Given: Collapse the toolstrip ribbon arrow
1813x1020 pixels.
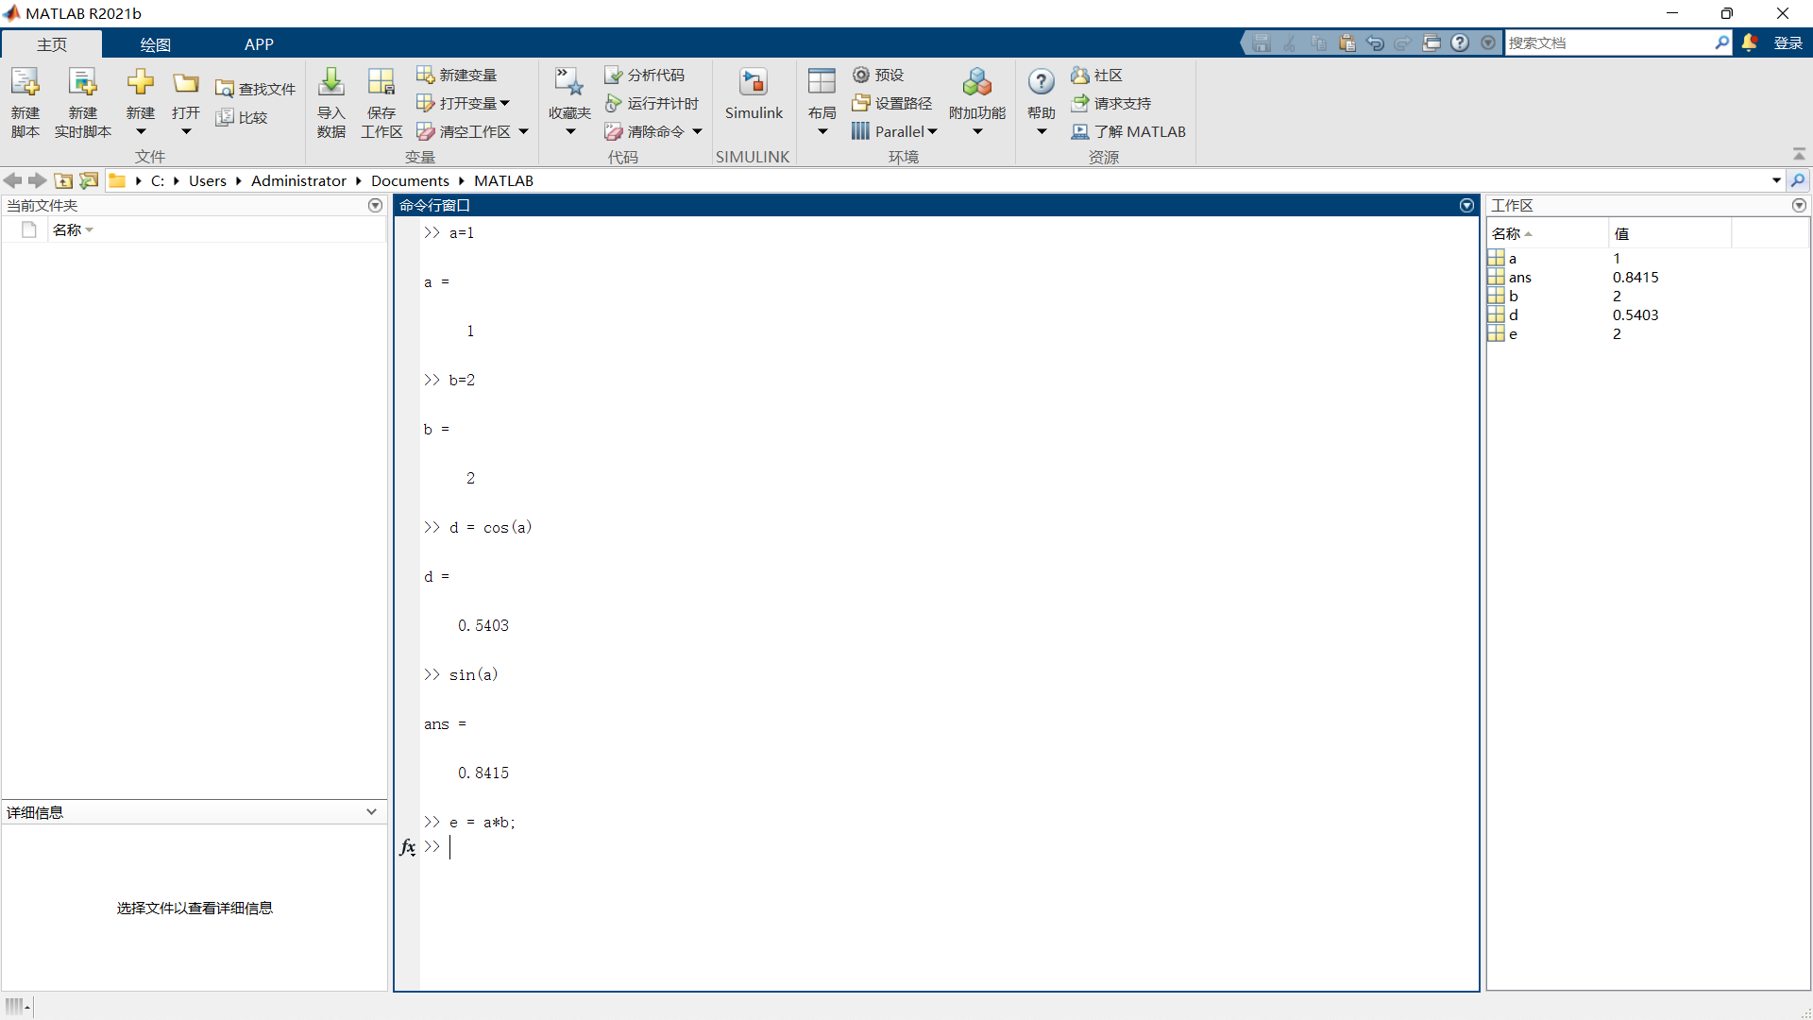Looking at the screenshot, I should (x=1799, y=154).
